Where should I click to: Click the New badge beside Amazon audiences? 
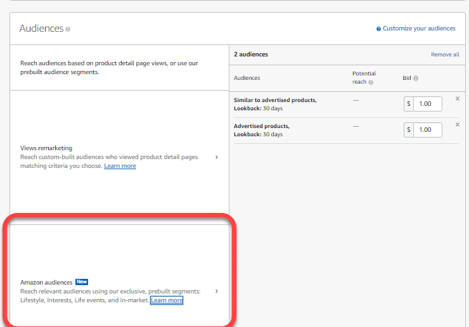pyautogui.click(x=81, y=281)
